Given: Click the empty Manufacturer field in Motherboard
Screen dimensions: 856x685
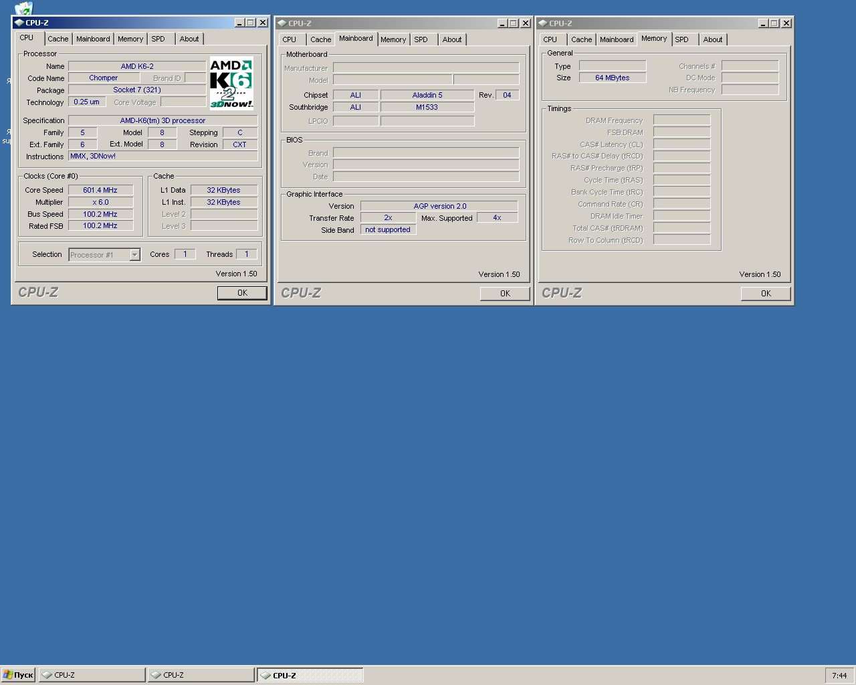Looking at the screenshot, I should pos(426,68).
